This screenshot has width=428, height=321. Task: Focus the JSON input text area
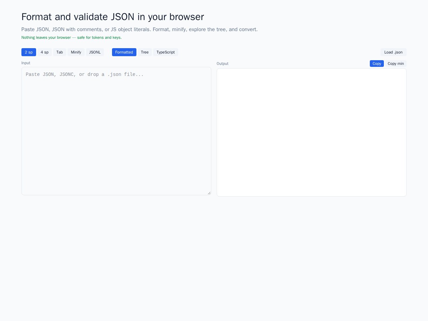tap(116, 131)
